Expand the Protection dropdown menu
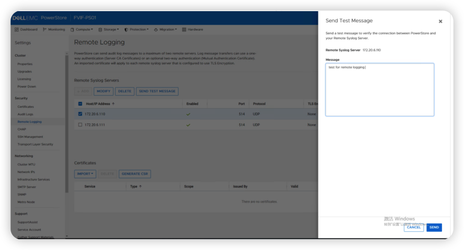464x250 pixels. click(x=137, y=30)
